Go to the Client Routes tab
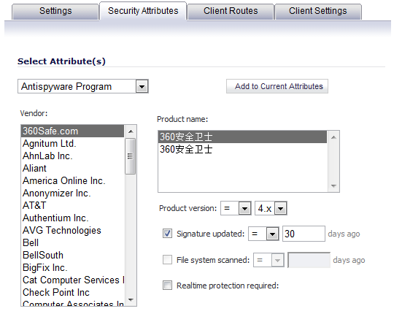394x314 pixels. pyautogui.click(x=231, y=11)
